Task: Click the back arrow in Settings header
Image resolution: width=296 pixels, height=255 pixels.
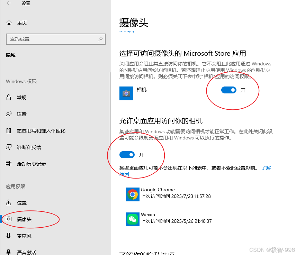Action: pyautogui.click(x=9, y=3)
